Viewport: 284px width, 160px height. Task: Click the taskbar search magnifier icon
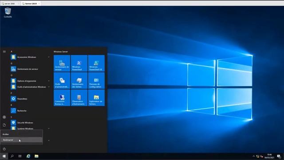coord(12,156)
